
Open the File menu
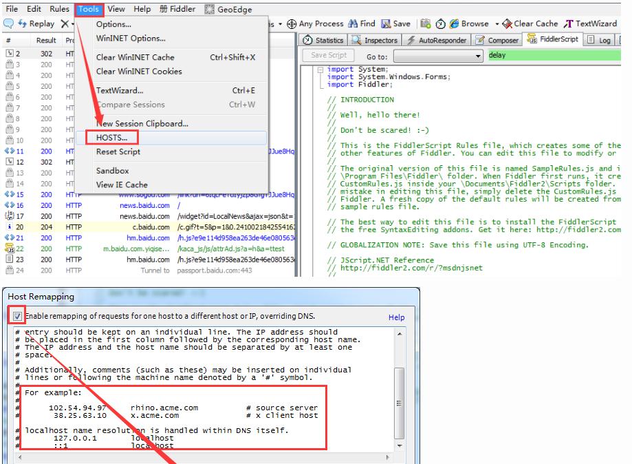[x=12, y=9]
